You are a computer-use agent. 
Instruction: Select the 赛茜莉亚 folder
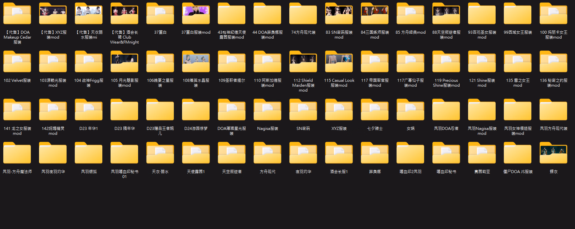(x=482, y=153)
